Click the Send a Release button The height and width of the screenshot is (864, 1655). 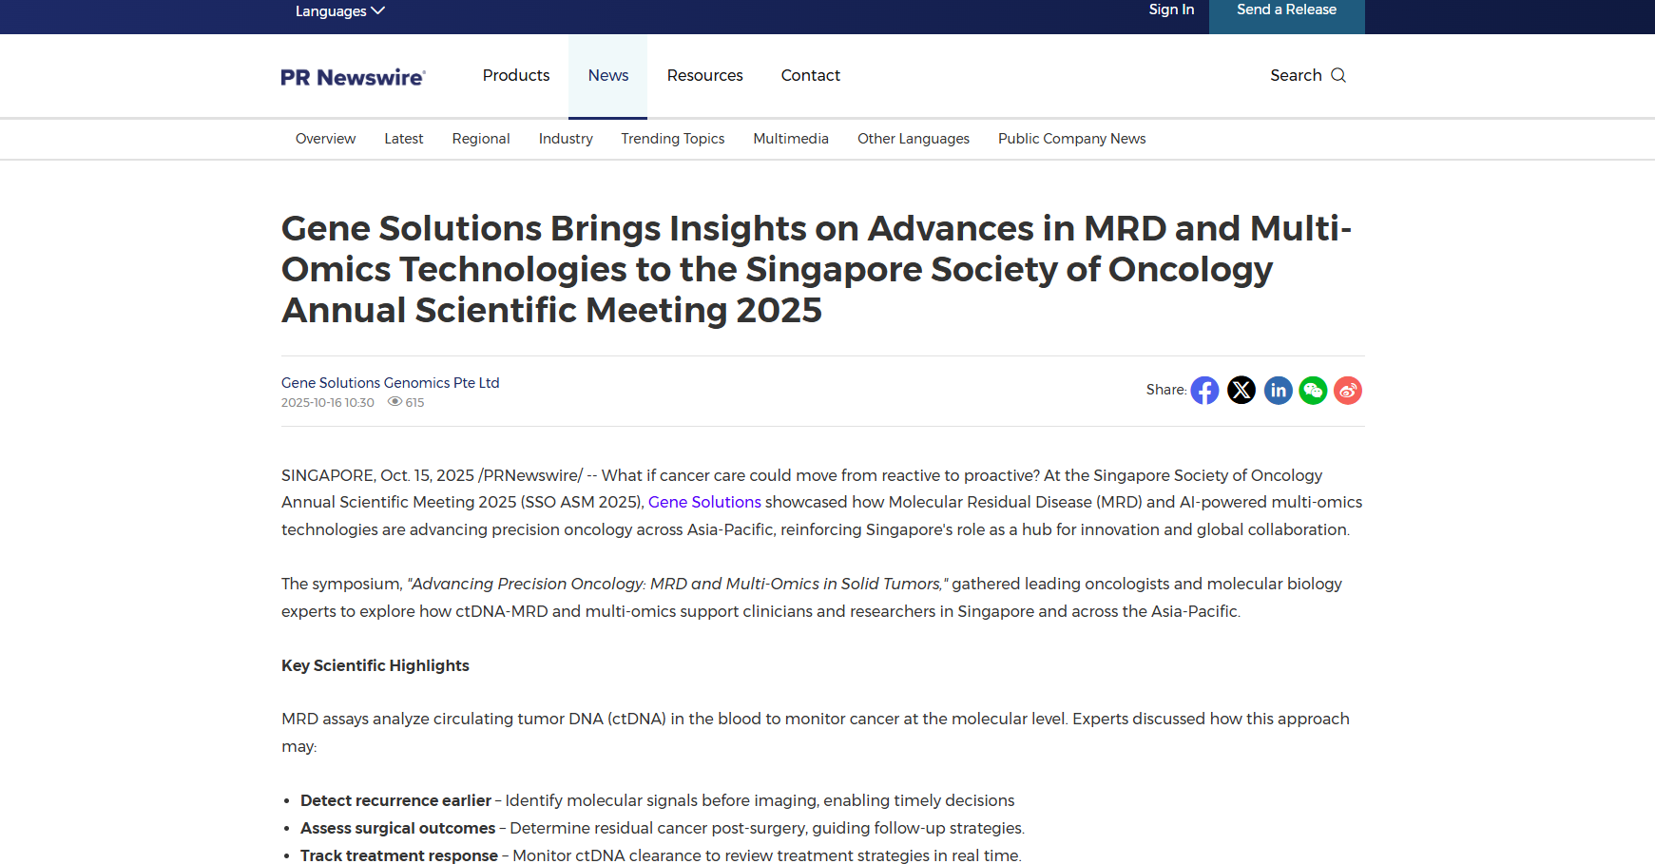(x=1285, y=10)
